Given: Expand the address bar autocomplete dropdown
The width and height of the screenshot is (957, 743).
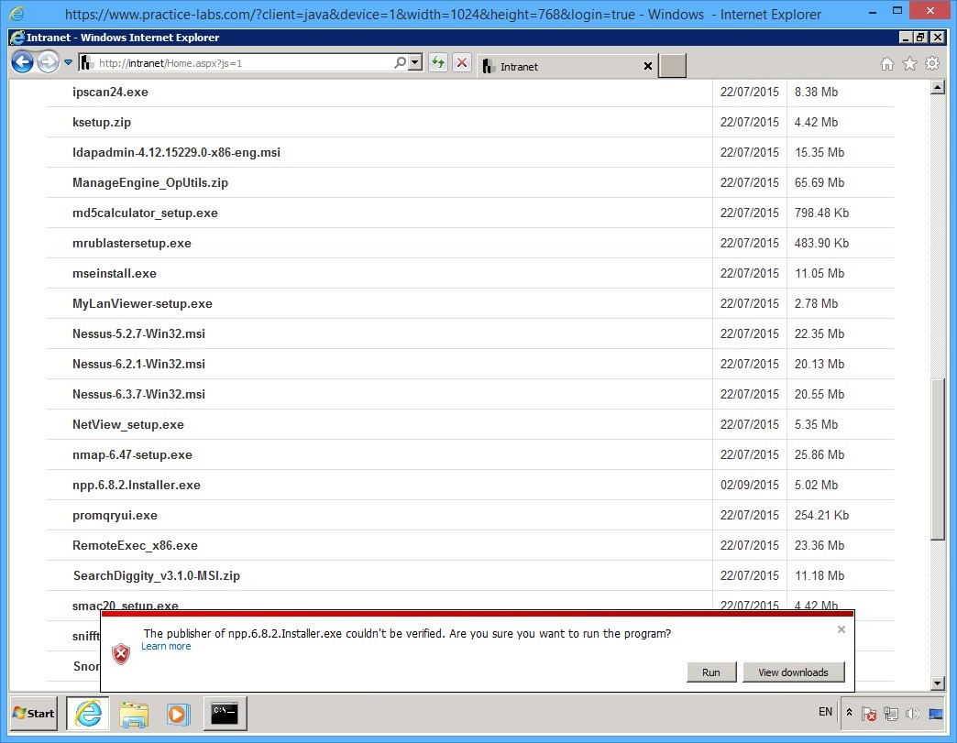Looking at the screenshot, I should coord(415,63).
